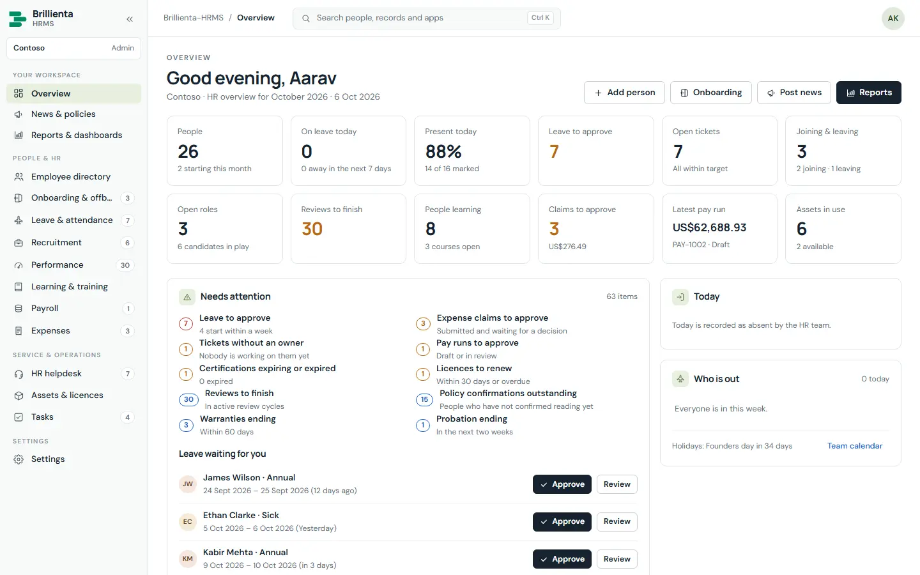Viewport: 920px width, 575px height.
Task: Open the Latest pay run card
Action: pyautogui.click(x=718, y=229)
